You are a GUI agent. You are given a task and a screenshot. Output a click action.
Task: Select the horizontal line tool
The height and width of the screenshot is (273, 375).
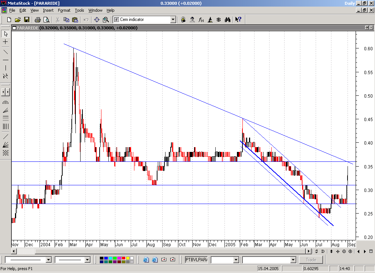click(5, 60)
